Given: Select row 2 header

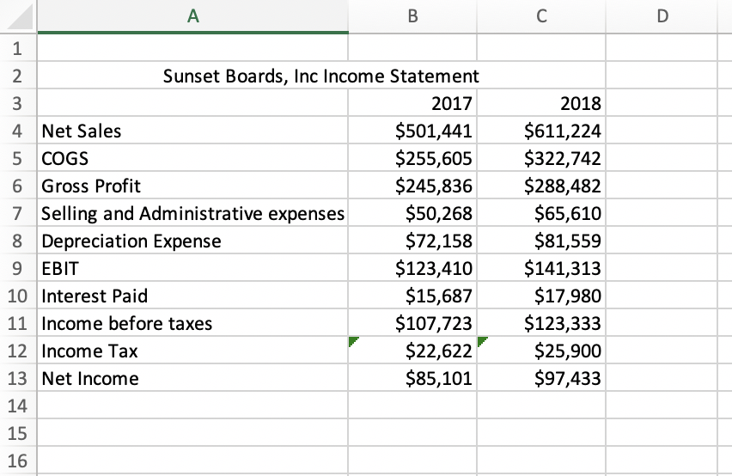Looking at the screenshot, I should [x=18, y=75].
